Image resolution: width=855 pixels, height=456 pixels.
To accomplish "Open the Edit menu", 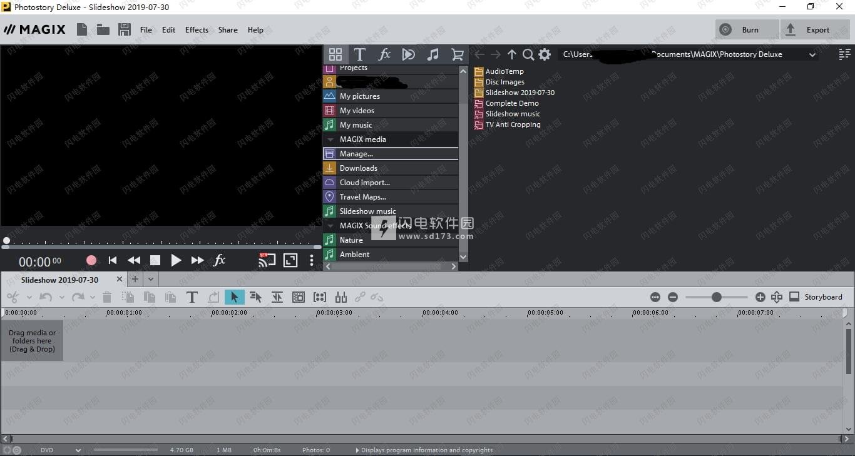I will click(x=169, y=30).
